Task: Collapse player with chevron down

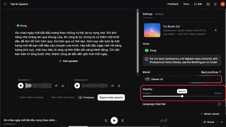Action: (221, 122)
